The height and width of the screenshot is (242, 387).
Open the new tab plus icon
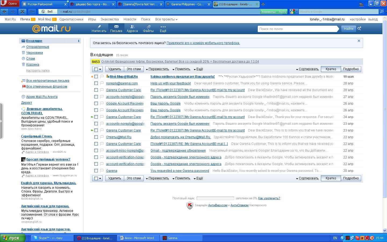click(x=263, y=4)
